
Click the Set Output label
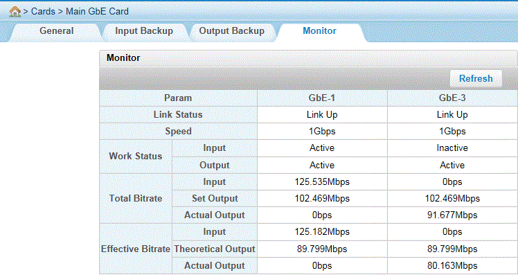(x=215, y=198)
